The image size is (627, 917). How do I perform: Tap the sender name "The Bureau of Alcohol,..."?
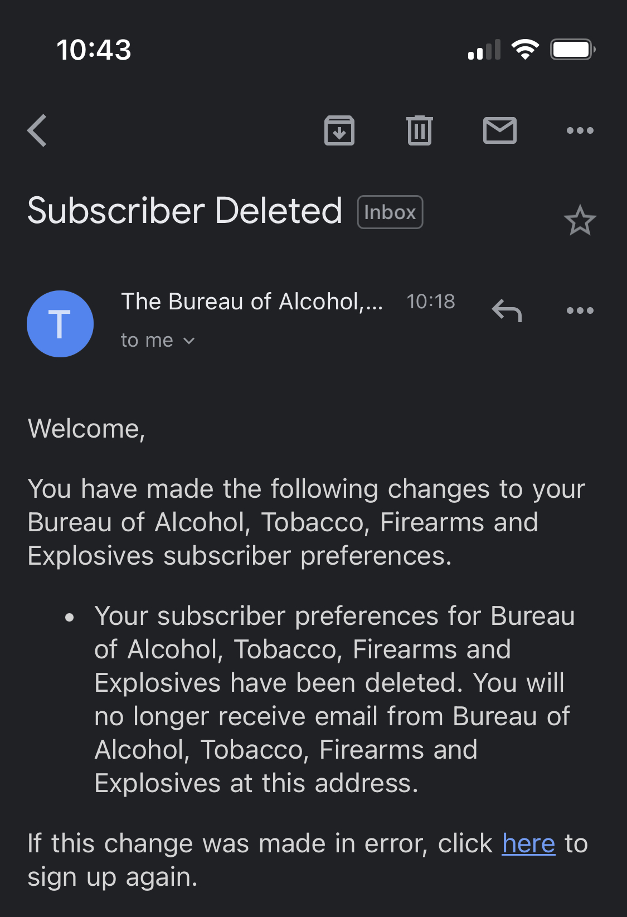(252, 302)
